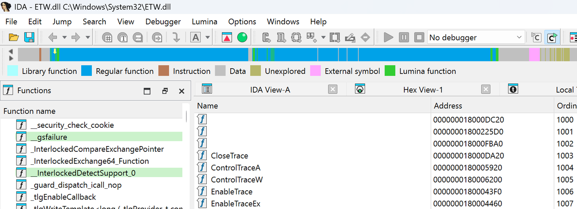Select _guard_dispatch_icall_nop in Functions list
The width and height of the screenshot is (577, 209).
coord(92,185)
